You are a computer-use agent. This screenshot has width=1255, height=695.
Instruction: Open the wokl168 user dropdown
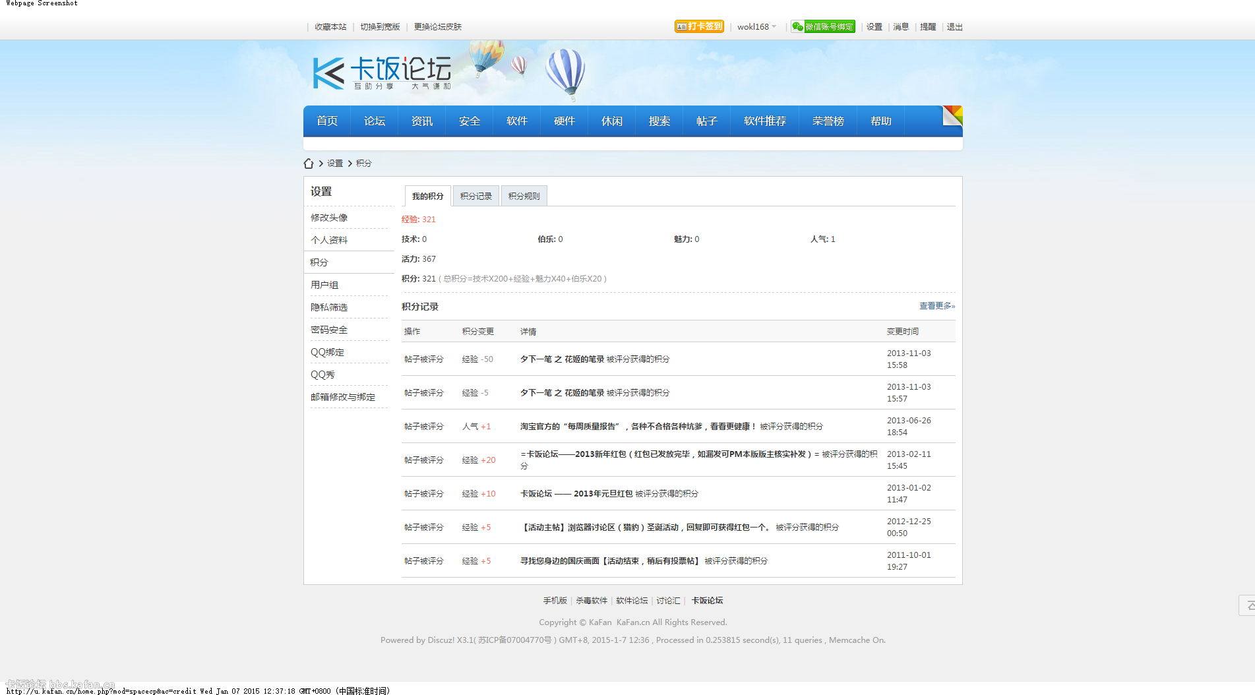tap(756, 27)
